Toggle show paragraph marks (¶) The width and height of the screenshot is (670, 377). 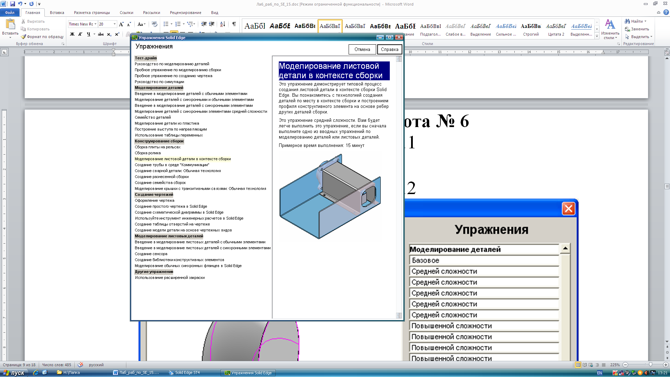coord(234,24)
